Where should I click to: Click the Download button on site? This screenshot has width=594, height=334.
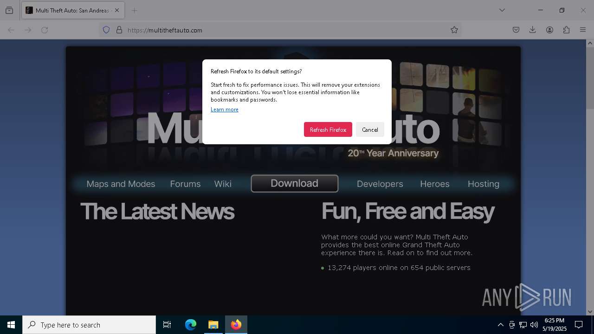[x=295, y=183]
